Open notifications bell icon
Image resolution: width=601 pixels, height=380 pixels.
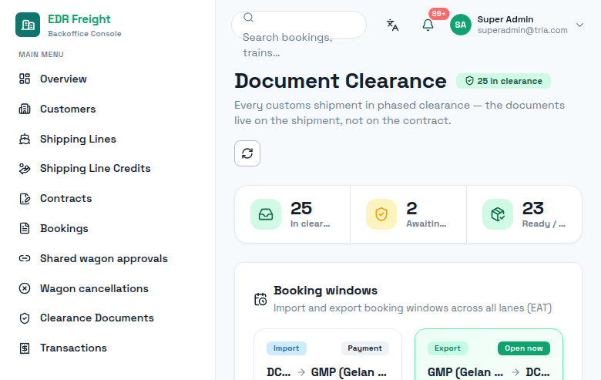pos(428,25)
